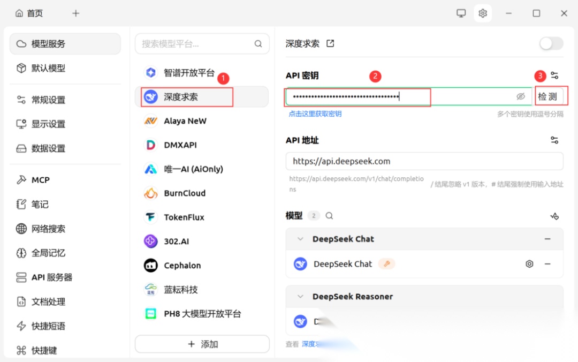Open 深度求索 website via external link icon
This screenshot has width=578, height=362.
click(x=330, y=43)
